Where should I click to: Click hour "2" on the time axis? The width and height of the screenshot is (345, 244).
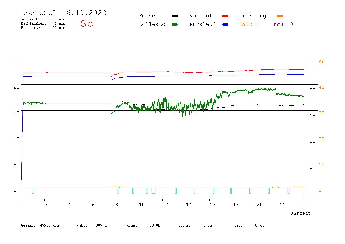(46, 205)
